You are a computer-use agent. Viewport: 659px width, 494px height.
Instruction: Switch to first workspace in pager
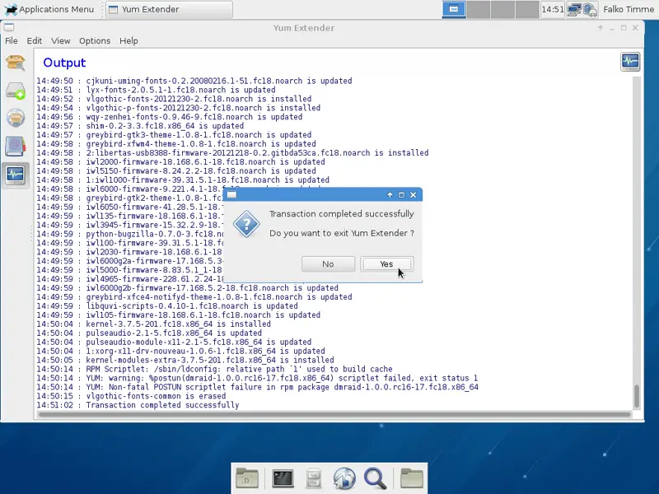(x=454, y=9)
